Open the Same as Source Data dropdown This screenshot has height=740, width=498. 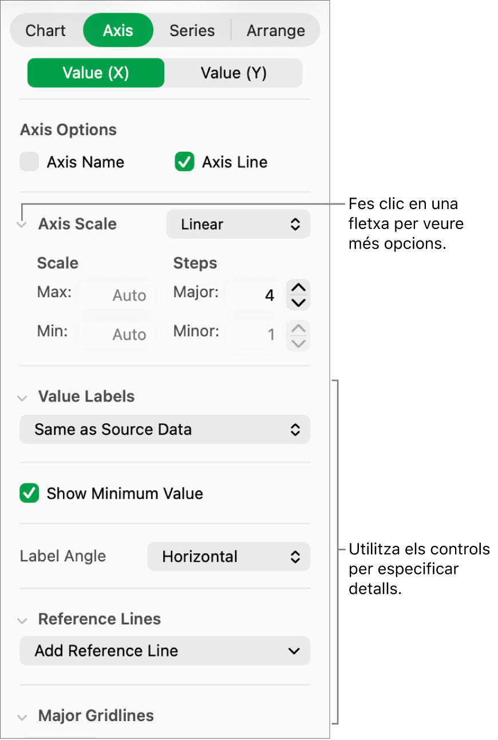tap(165, 430)
